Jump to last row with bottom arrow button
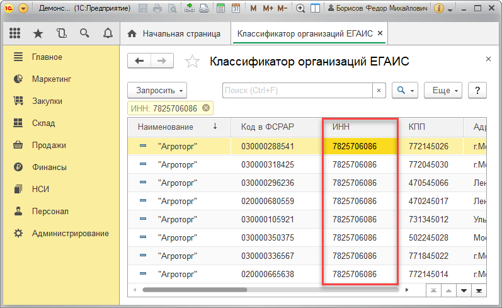 [479, 291]
